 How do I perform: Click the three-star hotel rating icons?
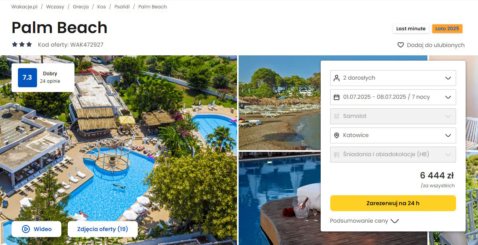22,45
